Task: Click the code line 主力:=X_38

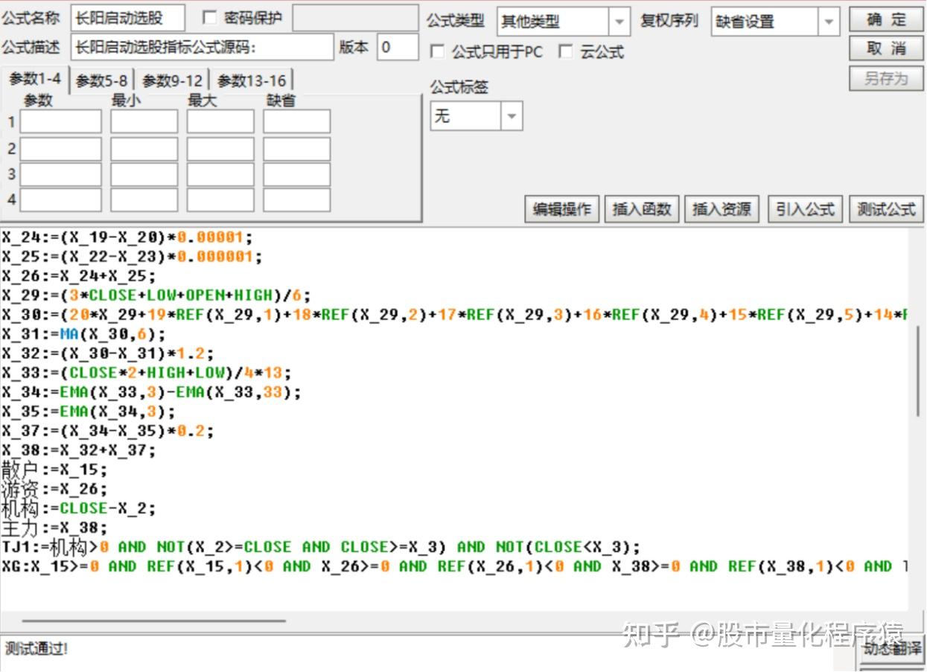Action: pos(54,528)
